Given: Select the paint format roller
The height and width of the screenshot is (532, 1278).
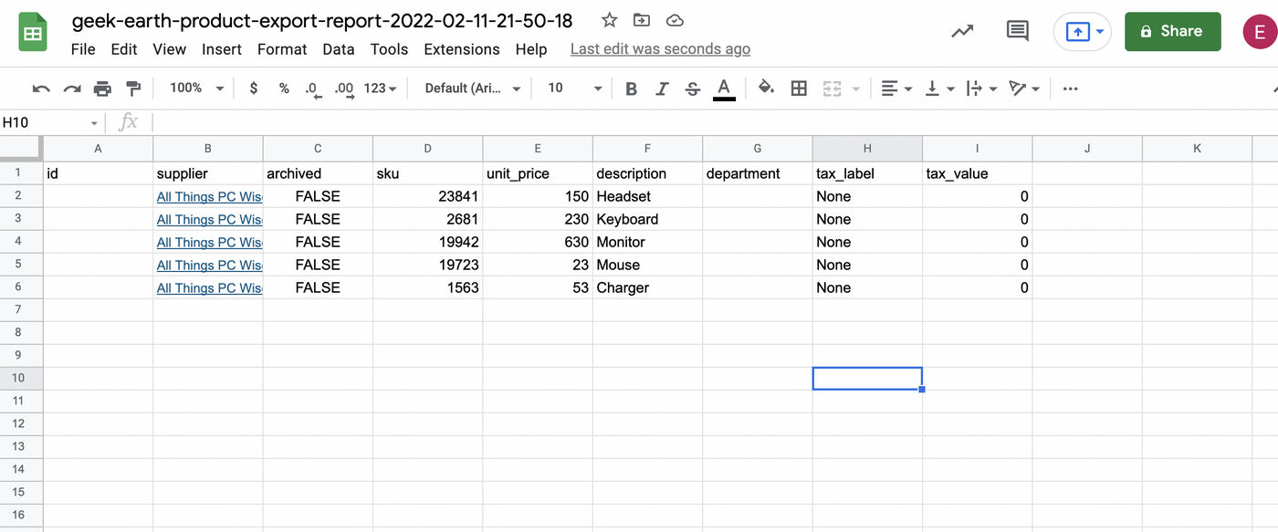Looking at the screenshot, I should [x=133, y=89].
